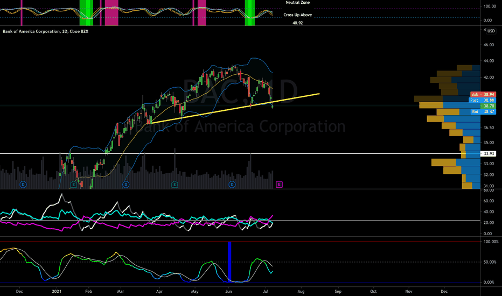The width and height of the screenshot is (502, 296).
Task: Click the teal earnings E marker near late April
Action: pos(175,184)
